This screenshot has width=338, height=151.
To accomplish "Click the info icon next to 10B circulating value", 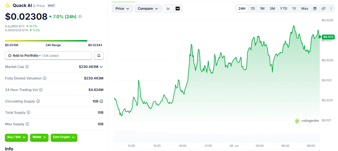I will tap(102, 101).
